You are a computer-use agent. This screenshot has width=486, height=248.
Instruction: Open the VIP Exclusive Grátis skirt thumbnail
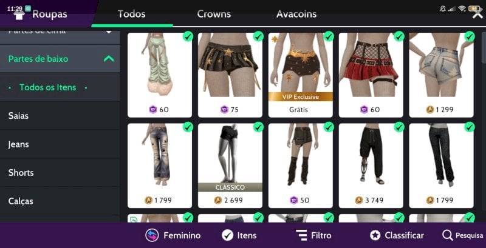(x=300, y=75)
